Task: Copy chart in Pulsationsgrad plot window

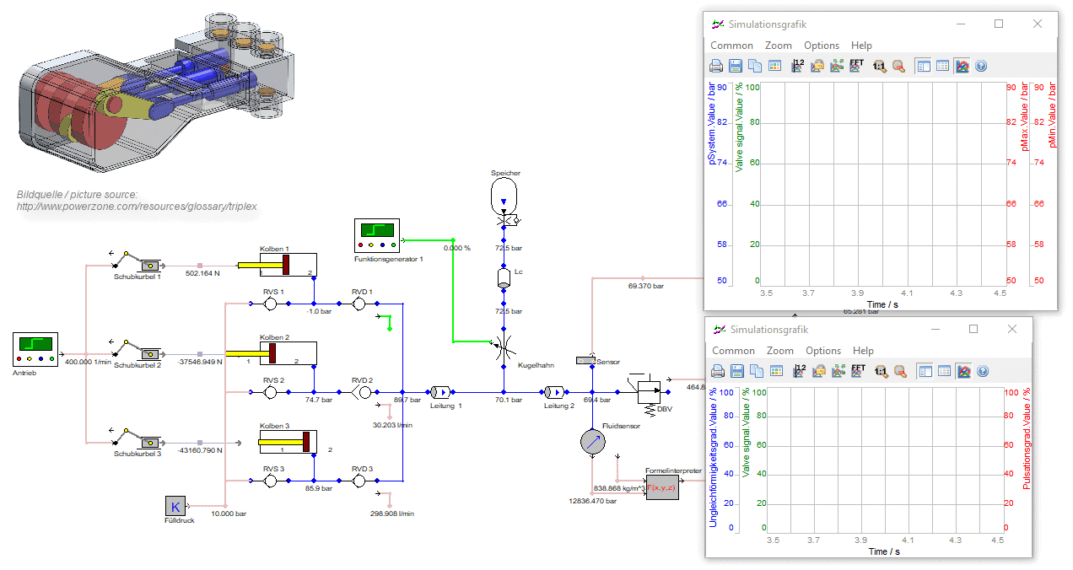Action: tap(757, 371)
